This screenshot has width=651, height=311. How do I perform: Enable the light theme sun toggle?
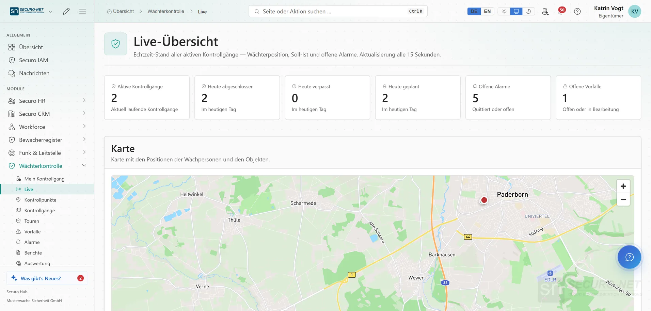click(504, 11)
